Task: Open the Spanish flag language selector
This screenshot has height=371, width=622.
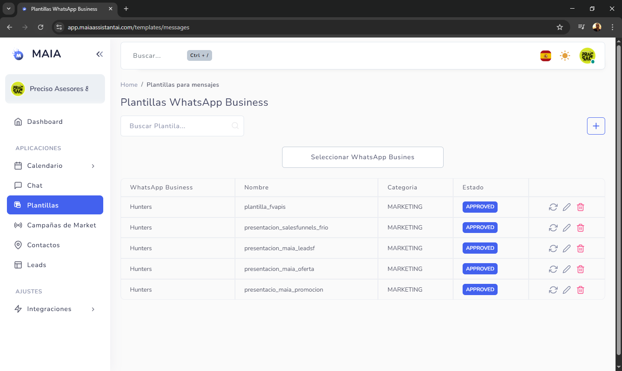Action: [x=546, y=56]
